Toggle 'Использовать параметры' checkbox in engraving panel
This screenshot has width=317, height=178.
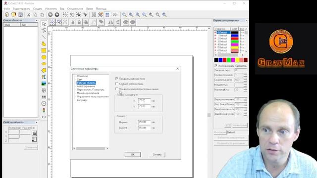tap(216, 66)
